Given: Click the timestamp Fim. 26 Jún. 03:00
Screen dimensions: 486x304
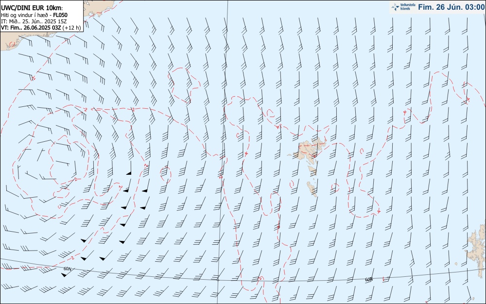Looking at the screenshot, I should pos(451,7).
